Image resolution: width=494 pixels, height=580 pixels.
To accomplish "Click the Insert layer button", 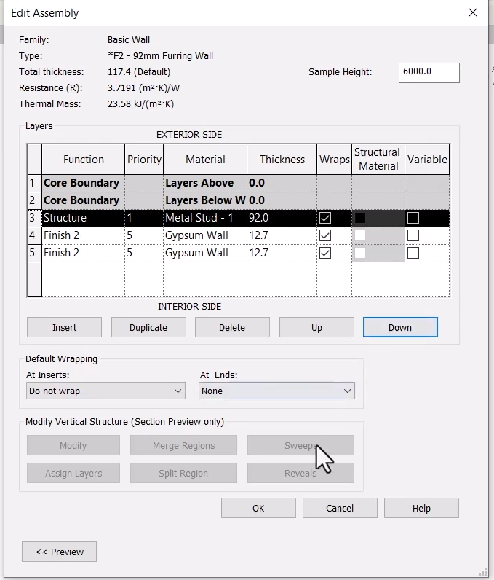I will [64, 327].
